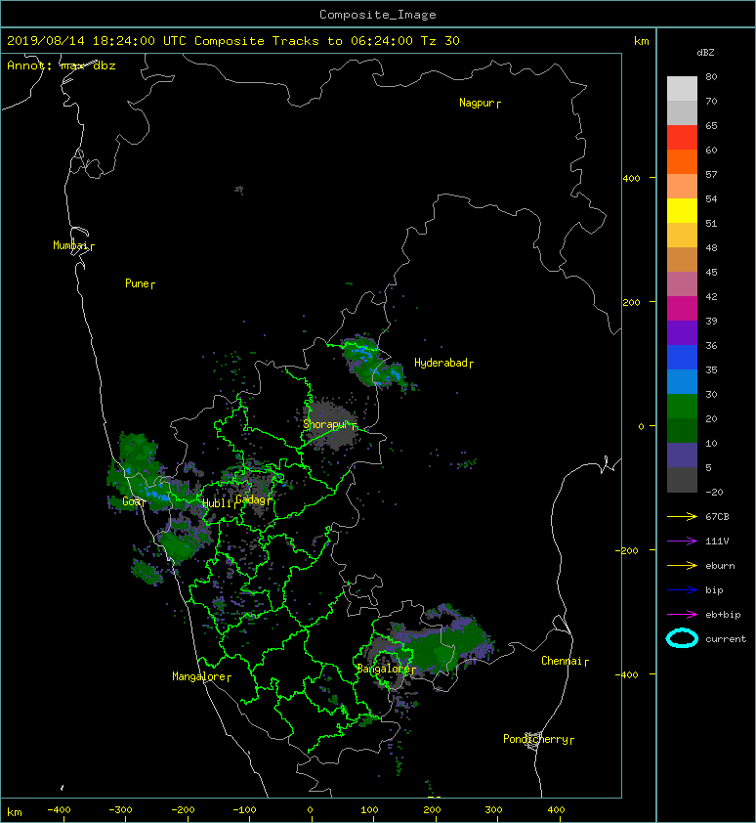Image resolution: width=756 pixels, height=823 pixels.
Task: Click the 400 tick on vertical km axis
Action: 632,179
